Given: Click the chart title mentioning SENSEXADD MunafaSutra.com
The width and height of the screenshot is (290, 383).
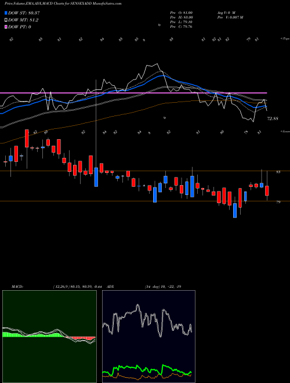Looking at the screenshot, I should coord(63,3).
